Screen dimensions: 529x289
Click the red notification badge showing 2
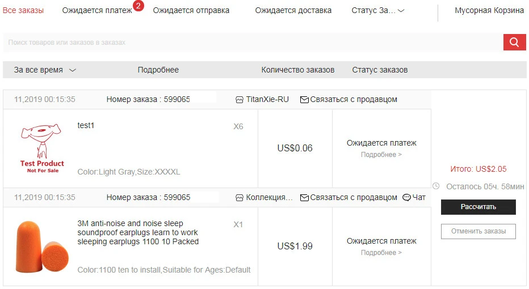click(x=138, y=6)
